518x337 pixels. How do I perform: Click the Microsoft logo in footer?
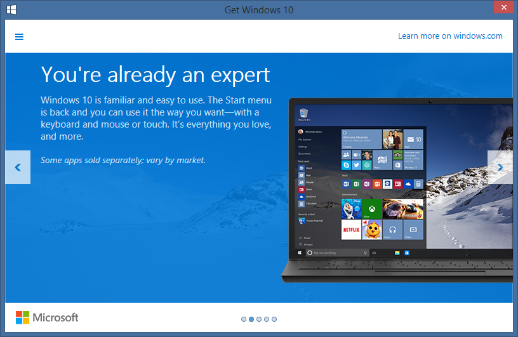47,317
